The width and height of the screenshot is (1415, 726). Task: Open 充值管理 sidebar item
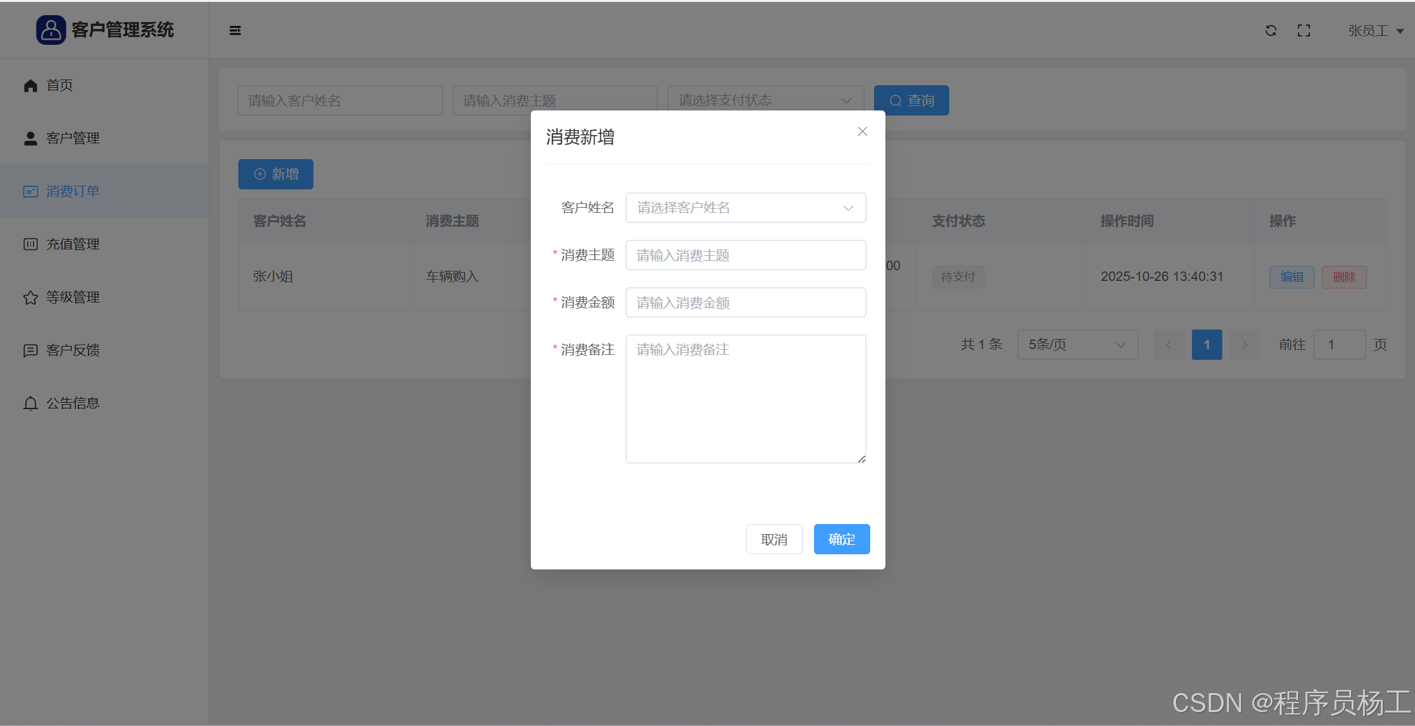point(73,244)
